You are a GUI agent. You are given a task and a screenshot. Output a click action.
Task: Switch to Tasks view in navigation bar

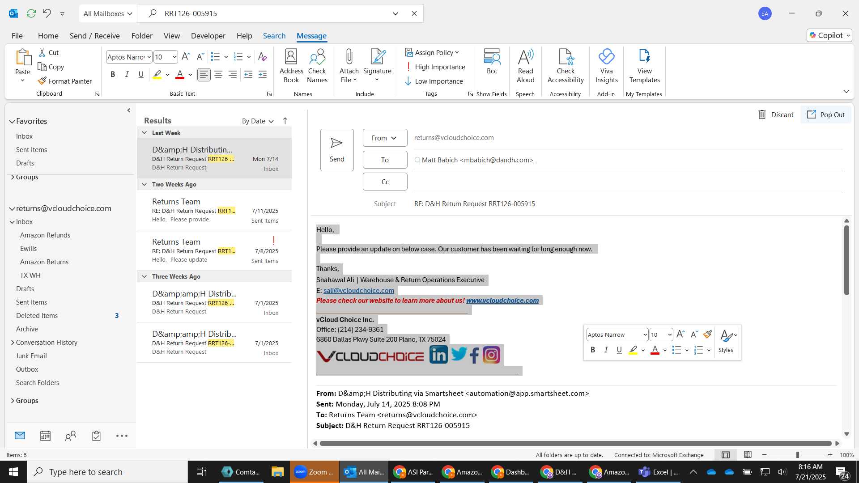pos(96,436)
